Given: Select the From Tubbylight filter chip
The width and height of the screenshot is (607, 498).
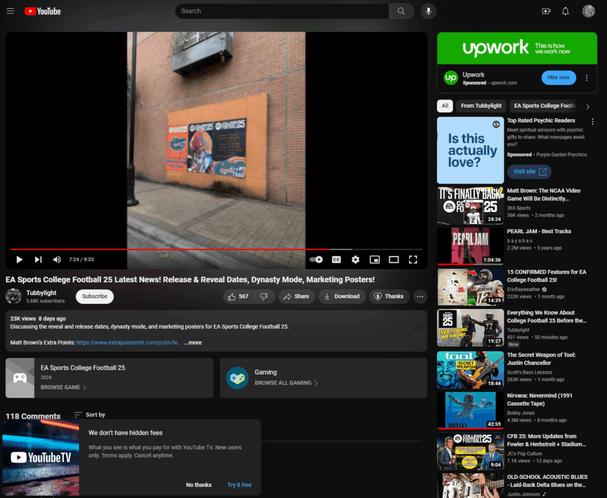Looking at the screenshot, I should point(481,106).
